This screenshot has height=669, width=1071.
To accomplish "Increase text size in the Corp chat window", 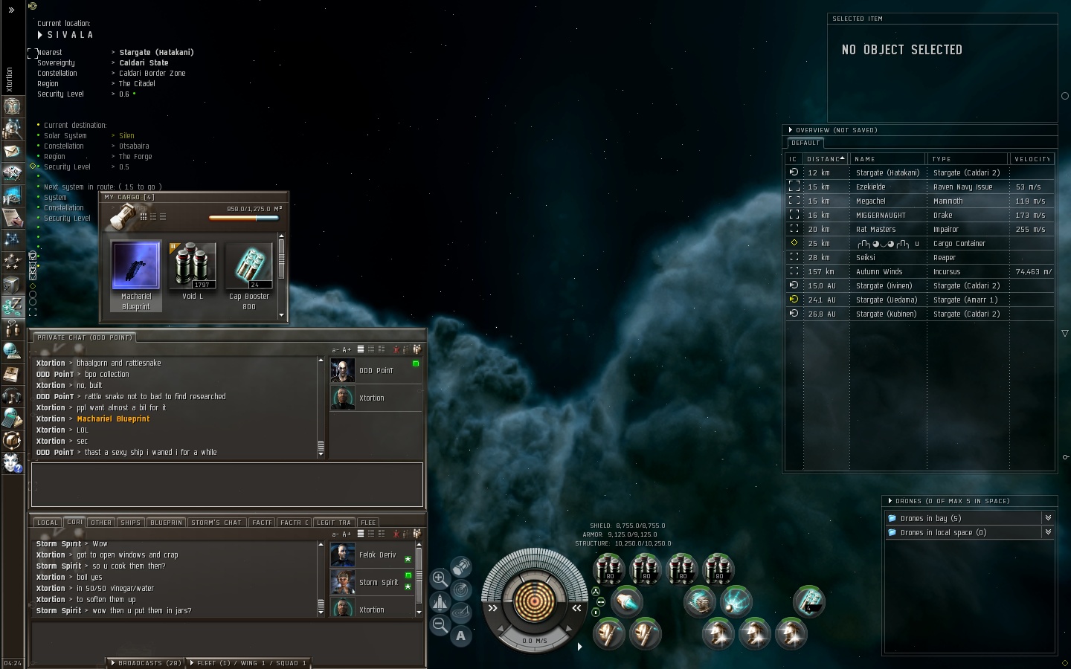I will (347, 534).
